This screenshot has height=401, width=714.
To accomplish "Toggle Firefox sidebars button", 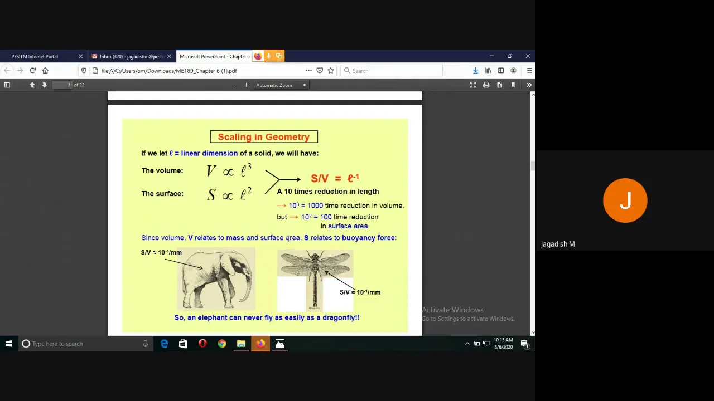I will pyautogui.click(x=501, y=71).
